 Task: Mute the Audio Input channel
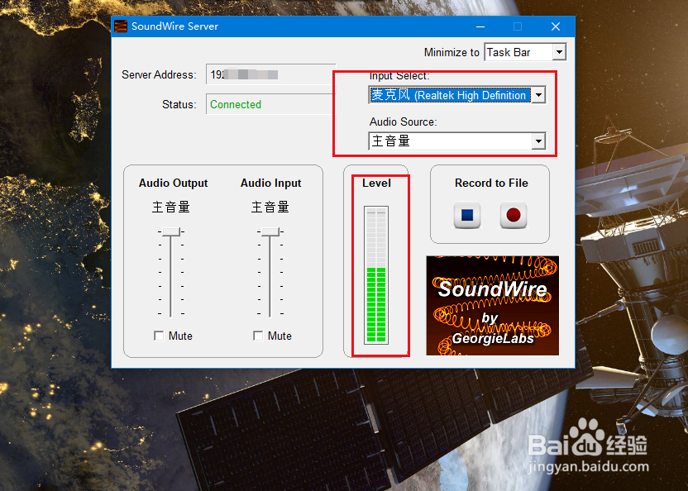(258, 336)
